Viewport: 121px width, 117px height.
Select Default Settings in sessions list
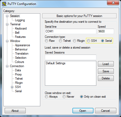tap(56, 63)
